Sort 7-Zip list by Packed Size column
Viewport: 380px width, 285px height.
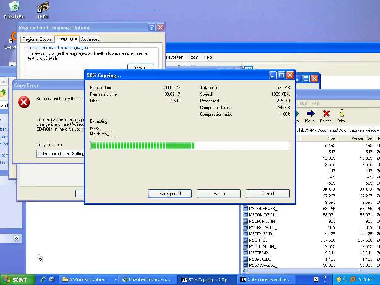[x=356, y=138]
